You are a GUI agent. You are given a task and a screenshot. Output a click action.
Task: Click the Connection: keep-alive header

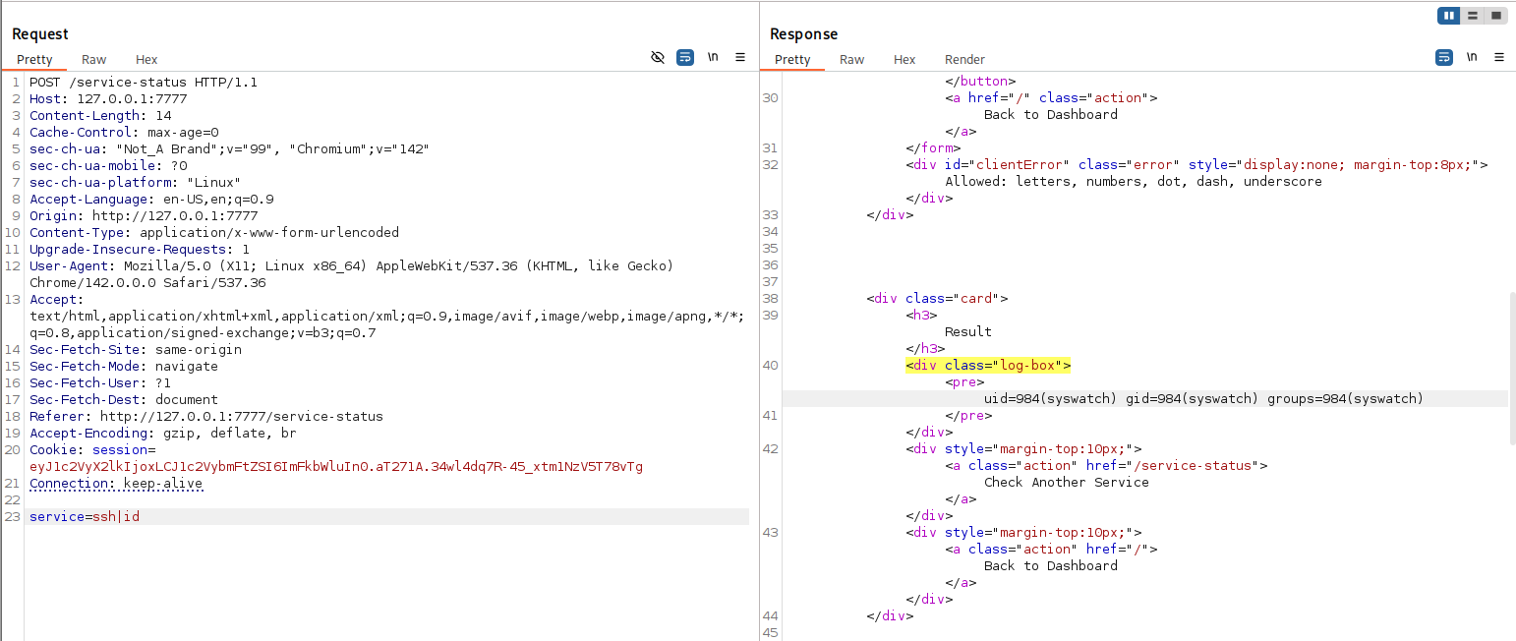[116, 484]
